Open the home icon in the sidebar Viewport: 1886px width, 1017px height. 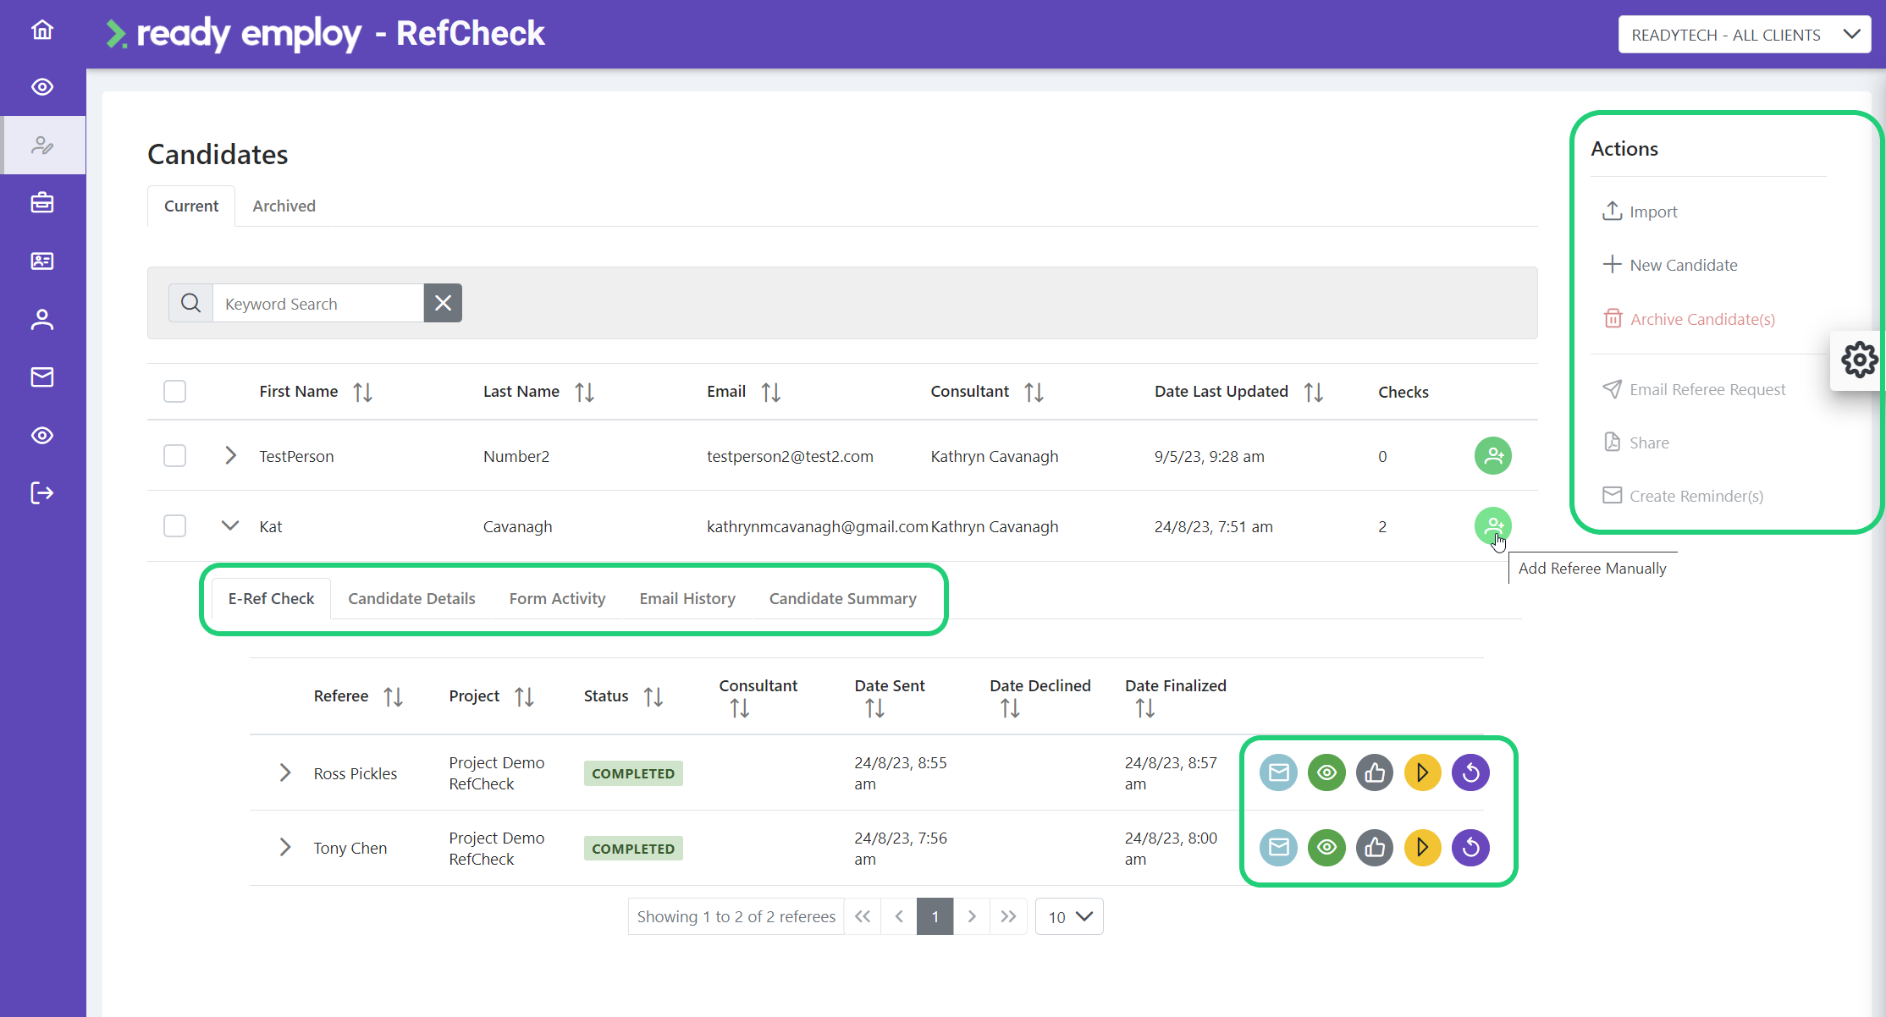42,30
